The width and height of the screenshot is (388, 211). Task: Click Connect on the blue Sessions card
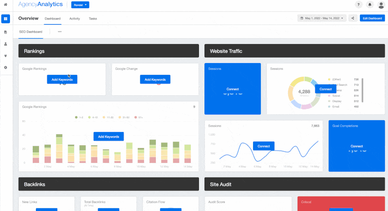coord(233,89)
